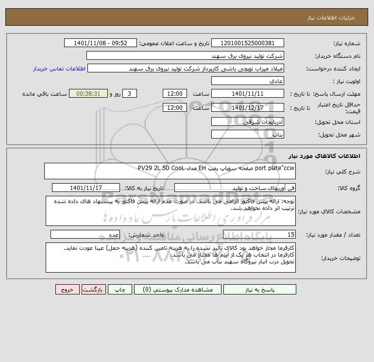Click delivery province field 'آذربایجان شرقی'
Screen dimensions: 374x362
(248, 121)
